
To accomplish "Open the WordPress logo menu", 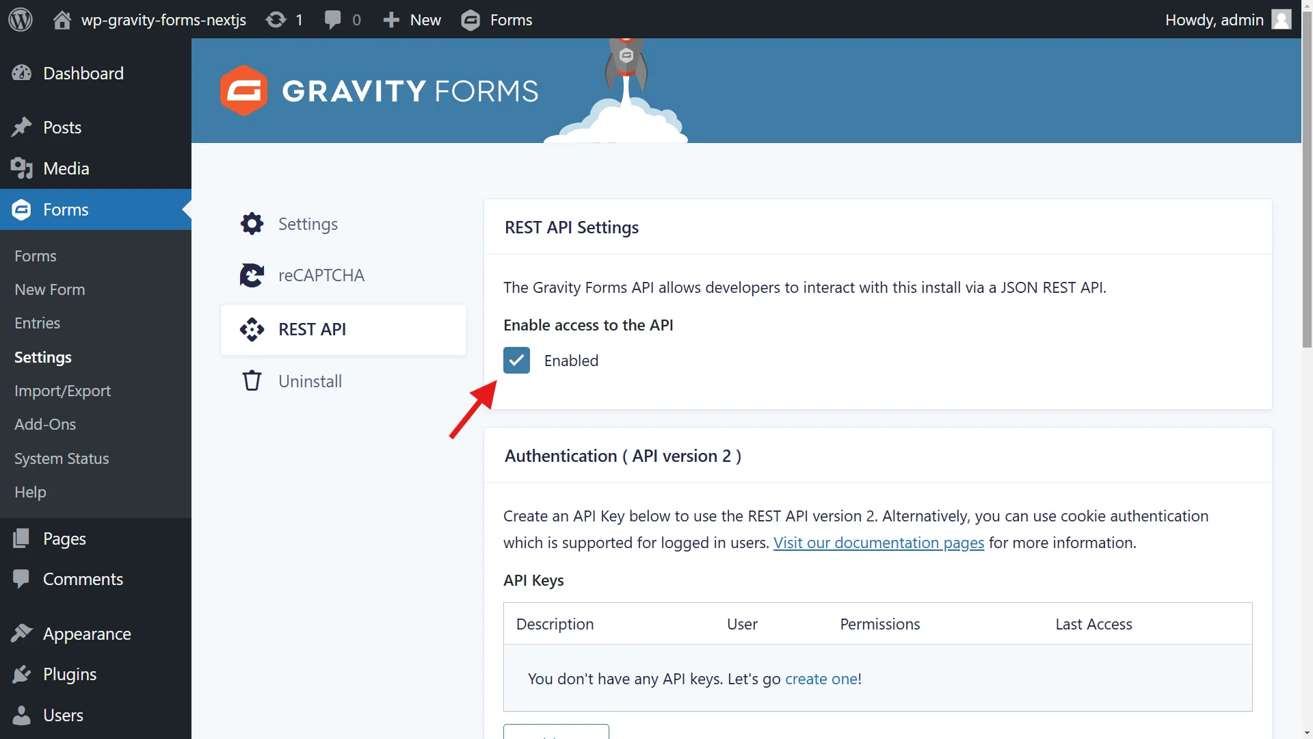I will pos(21,19).
